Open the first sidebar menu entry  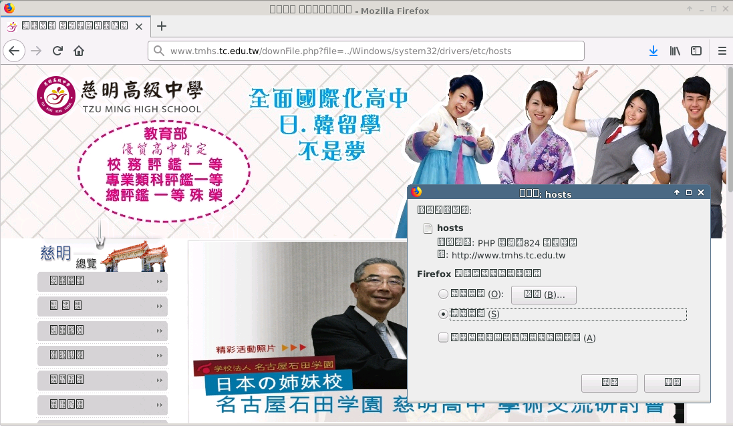tap(102, 282)
